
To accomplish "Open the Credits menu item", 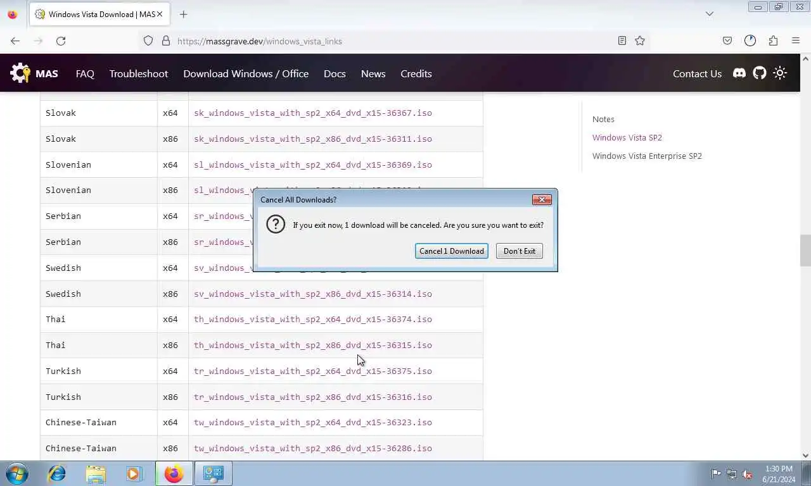I will (x=416, y=73).
